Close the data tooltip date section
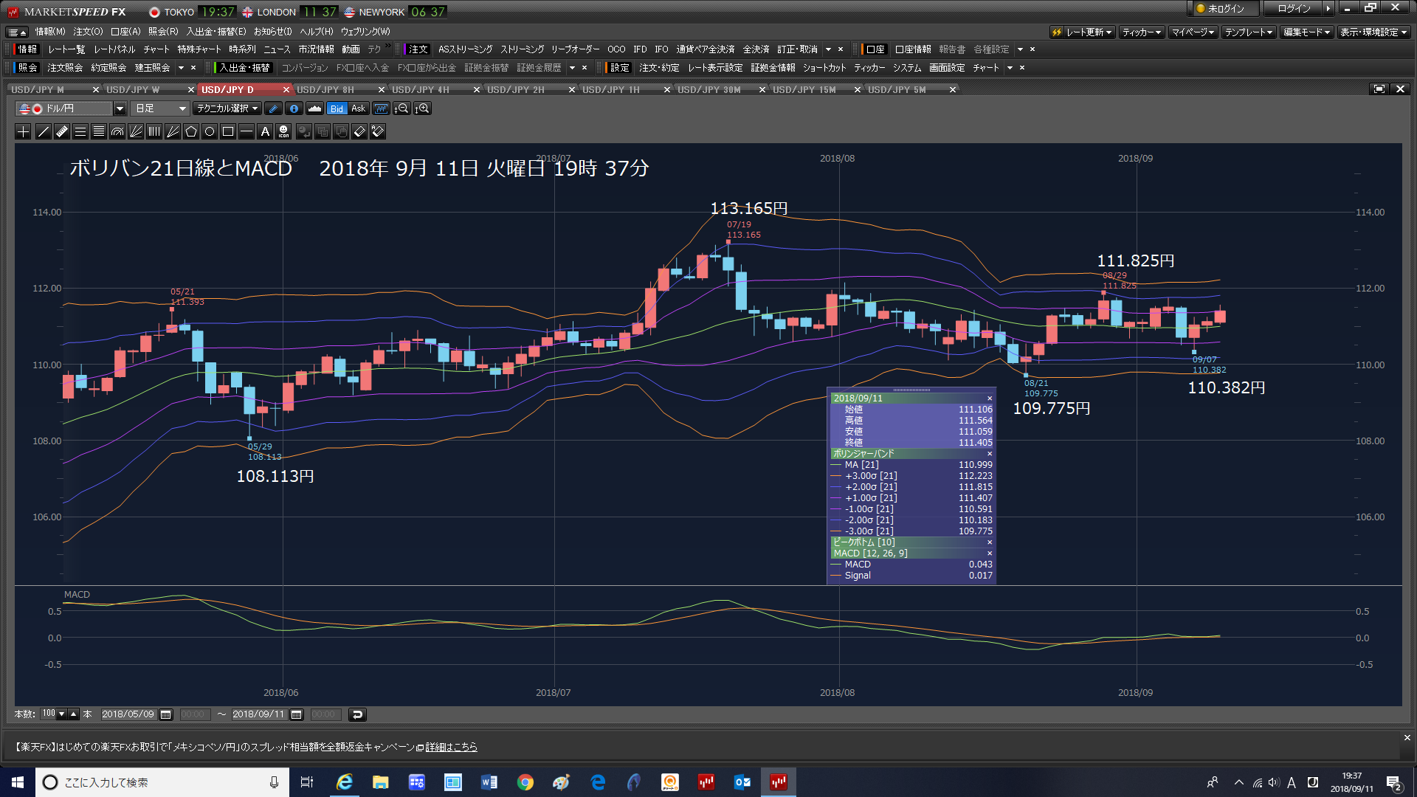The image size is (1417, 797). [990, 398]
